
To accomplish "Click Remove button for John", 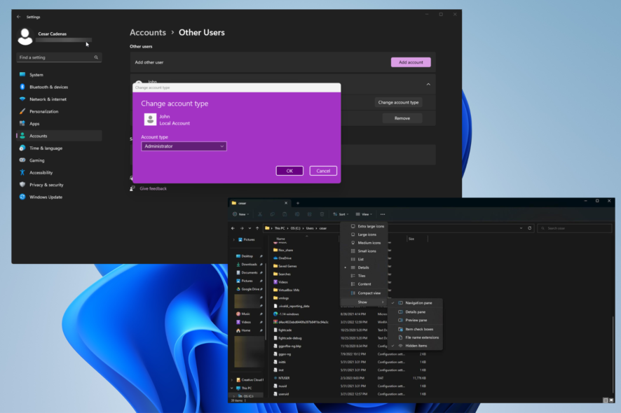I will [x=402, y=118].
